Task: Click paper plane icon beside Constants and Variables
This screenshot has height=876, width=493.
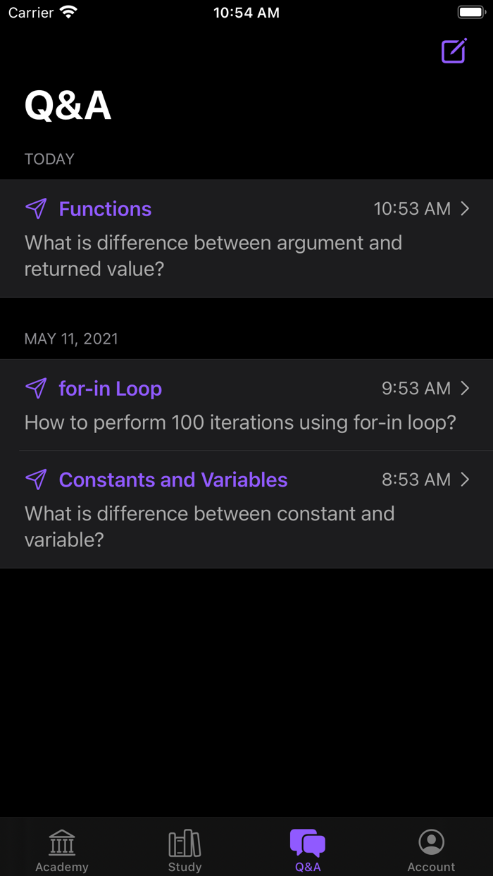Action: click(x=36, y=480)
